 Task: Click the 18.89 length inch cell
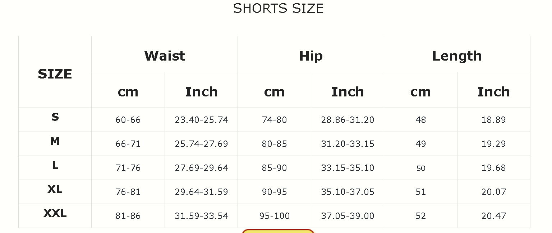pyautogui.click(x=493, y=120)
